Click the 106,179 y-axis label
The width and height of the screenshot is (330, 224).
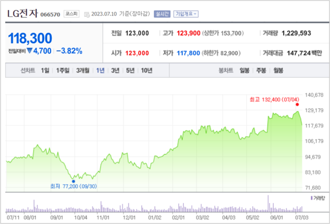pyautogui.click(x=314, y=141)
